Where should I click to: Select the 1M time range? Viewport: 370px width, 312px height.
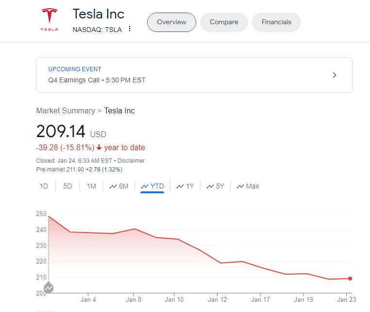click(x=91, y=186)
